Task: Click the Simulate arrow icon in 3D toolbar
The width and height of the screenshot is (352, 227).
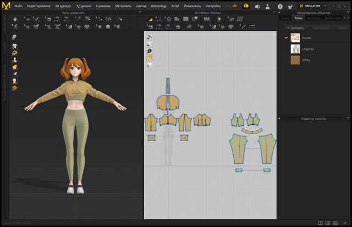Action: pos(15,19)
